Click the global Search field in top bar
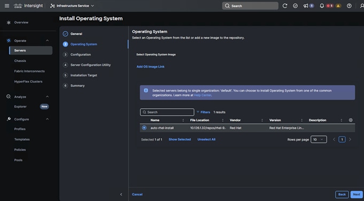The image size is (364, 201). pos(250,6)
